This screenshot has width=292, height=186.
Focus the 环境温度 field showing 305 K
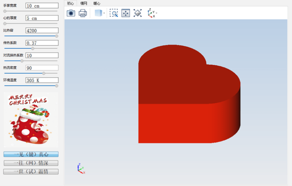[42, 80]
